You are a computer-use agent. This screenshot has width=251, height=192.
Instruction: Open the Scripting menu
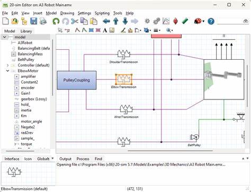[x=102, y=13]
